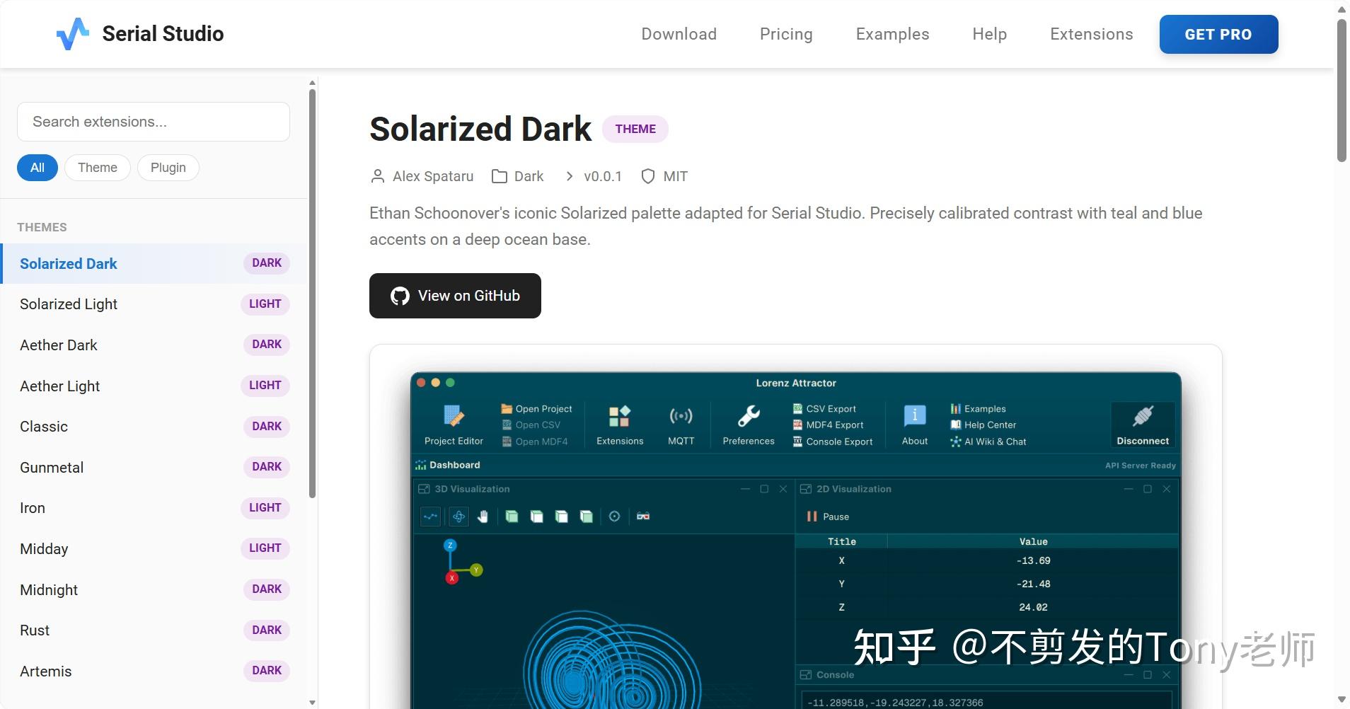
Task: Select Aether Dark in the themes list
Action: pos(154,345)
